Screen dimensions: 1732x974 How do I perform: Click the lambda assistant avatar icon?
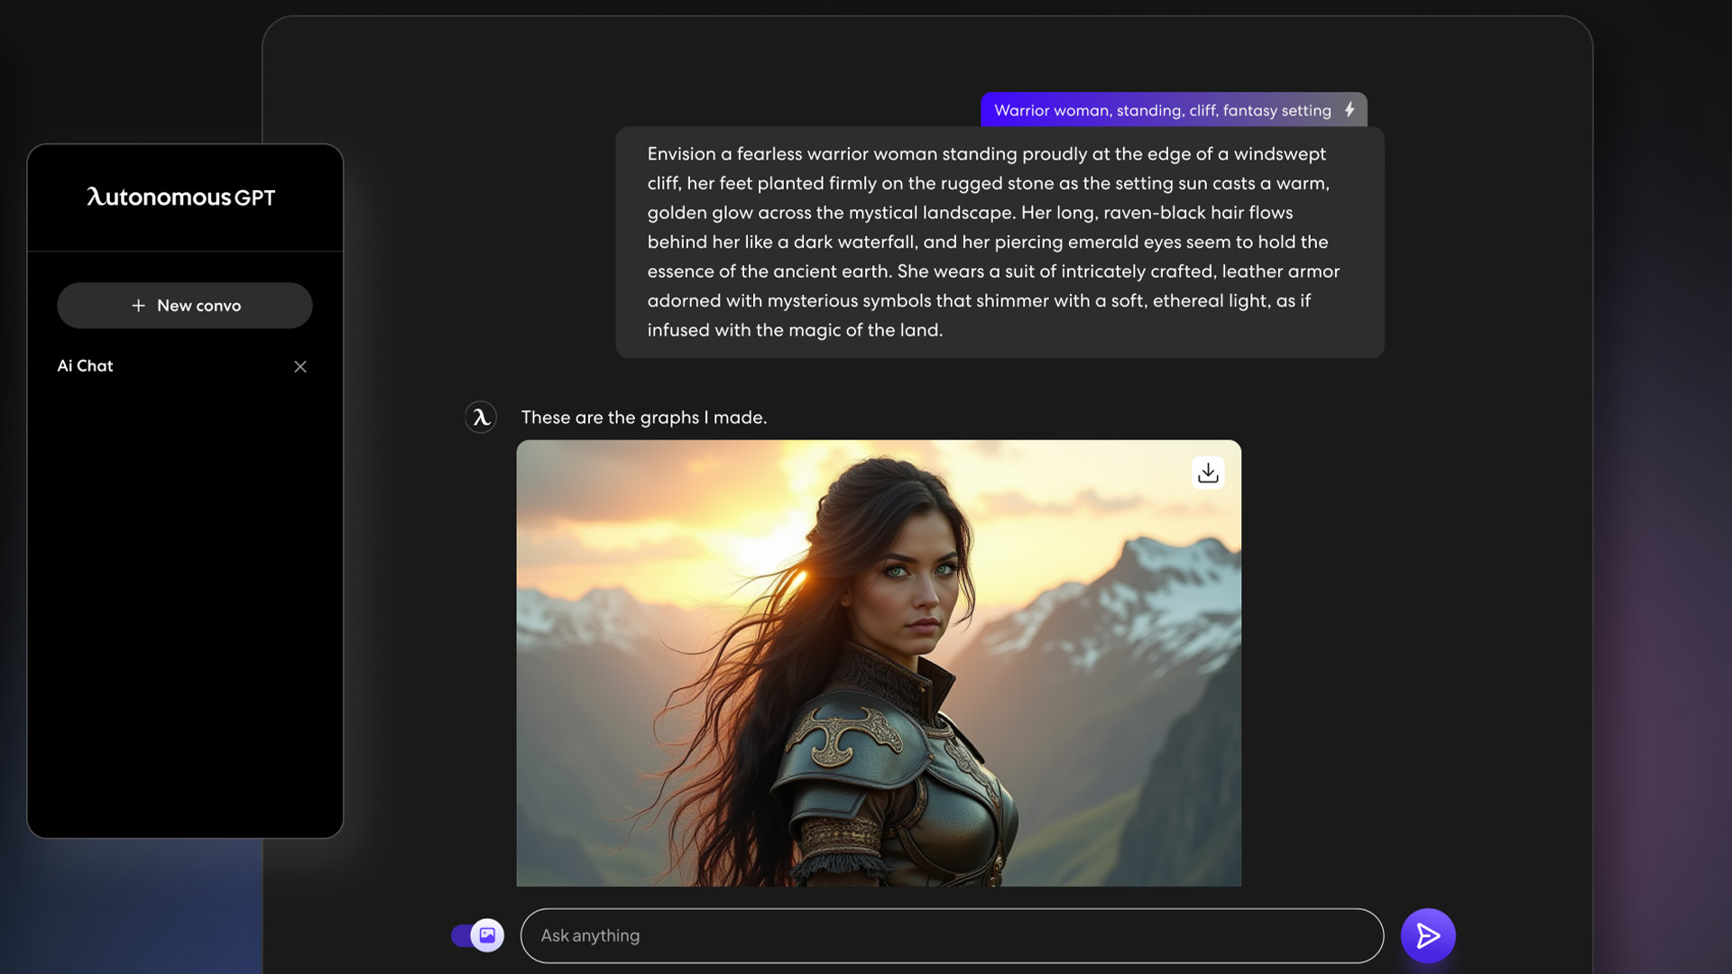tap(481, 417)
